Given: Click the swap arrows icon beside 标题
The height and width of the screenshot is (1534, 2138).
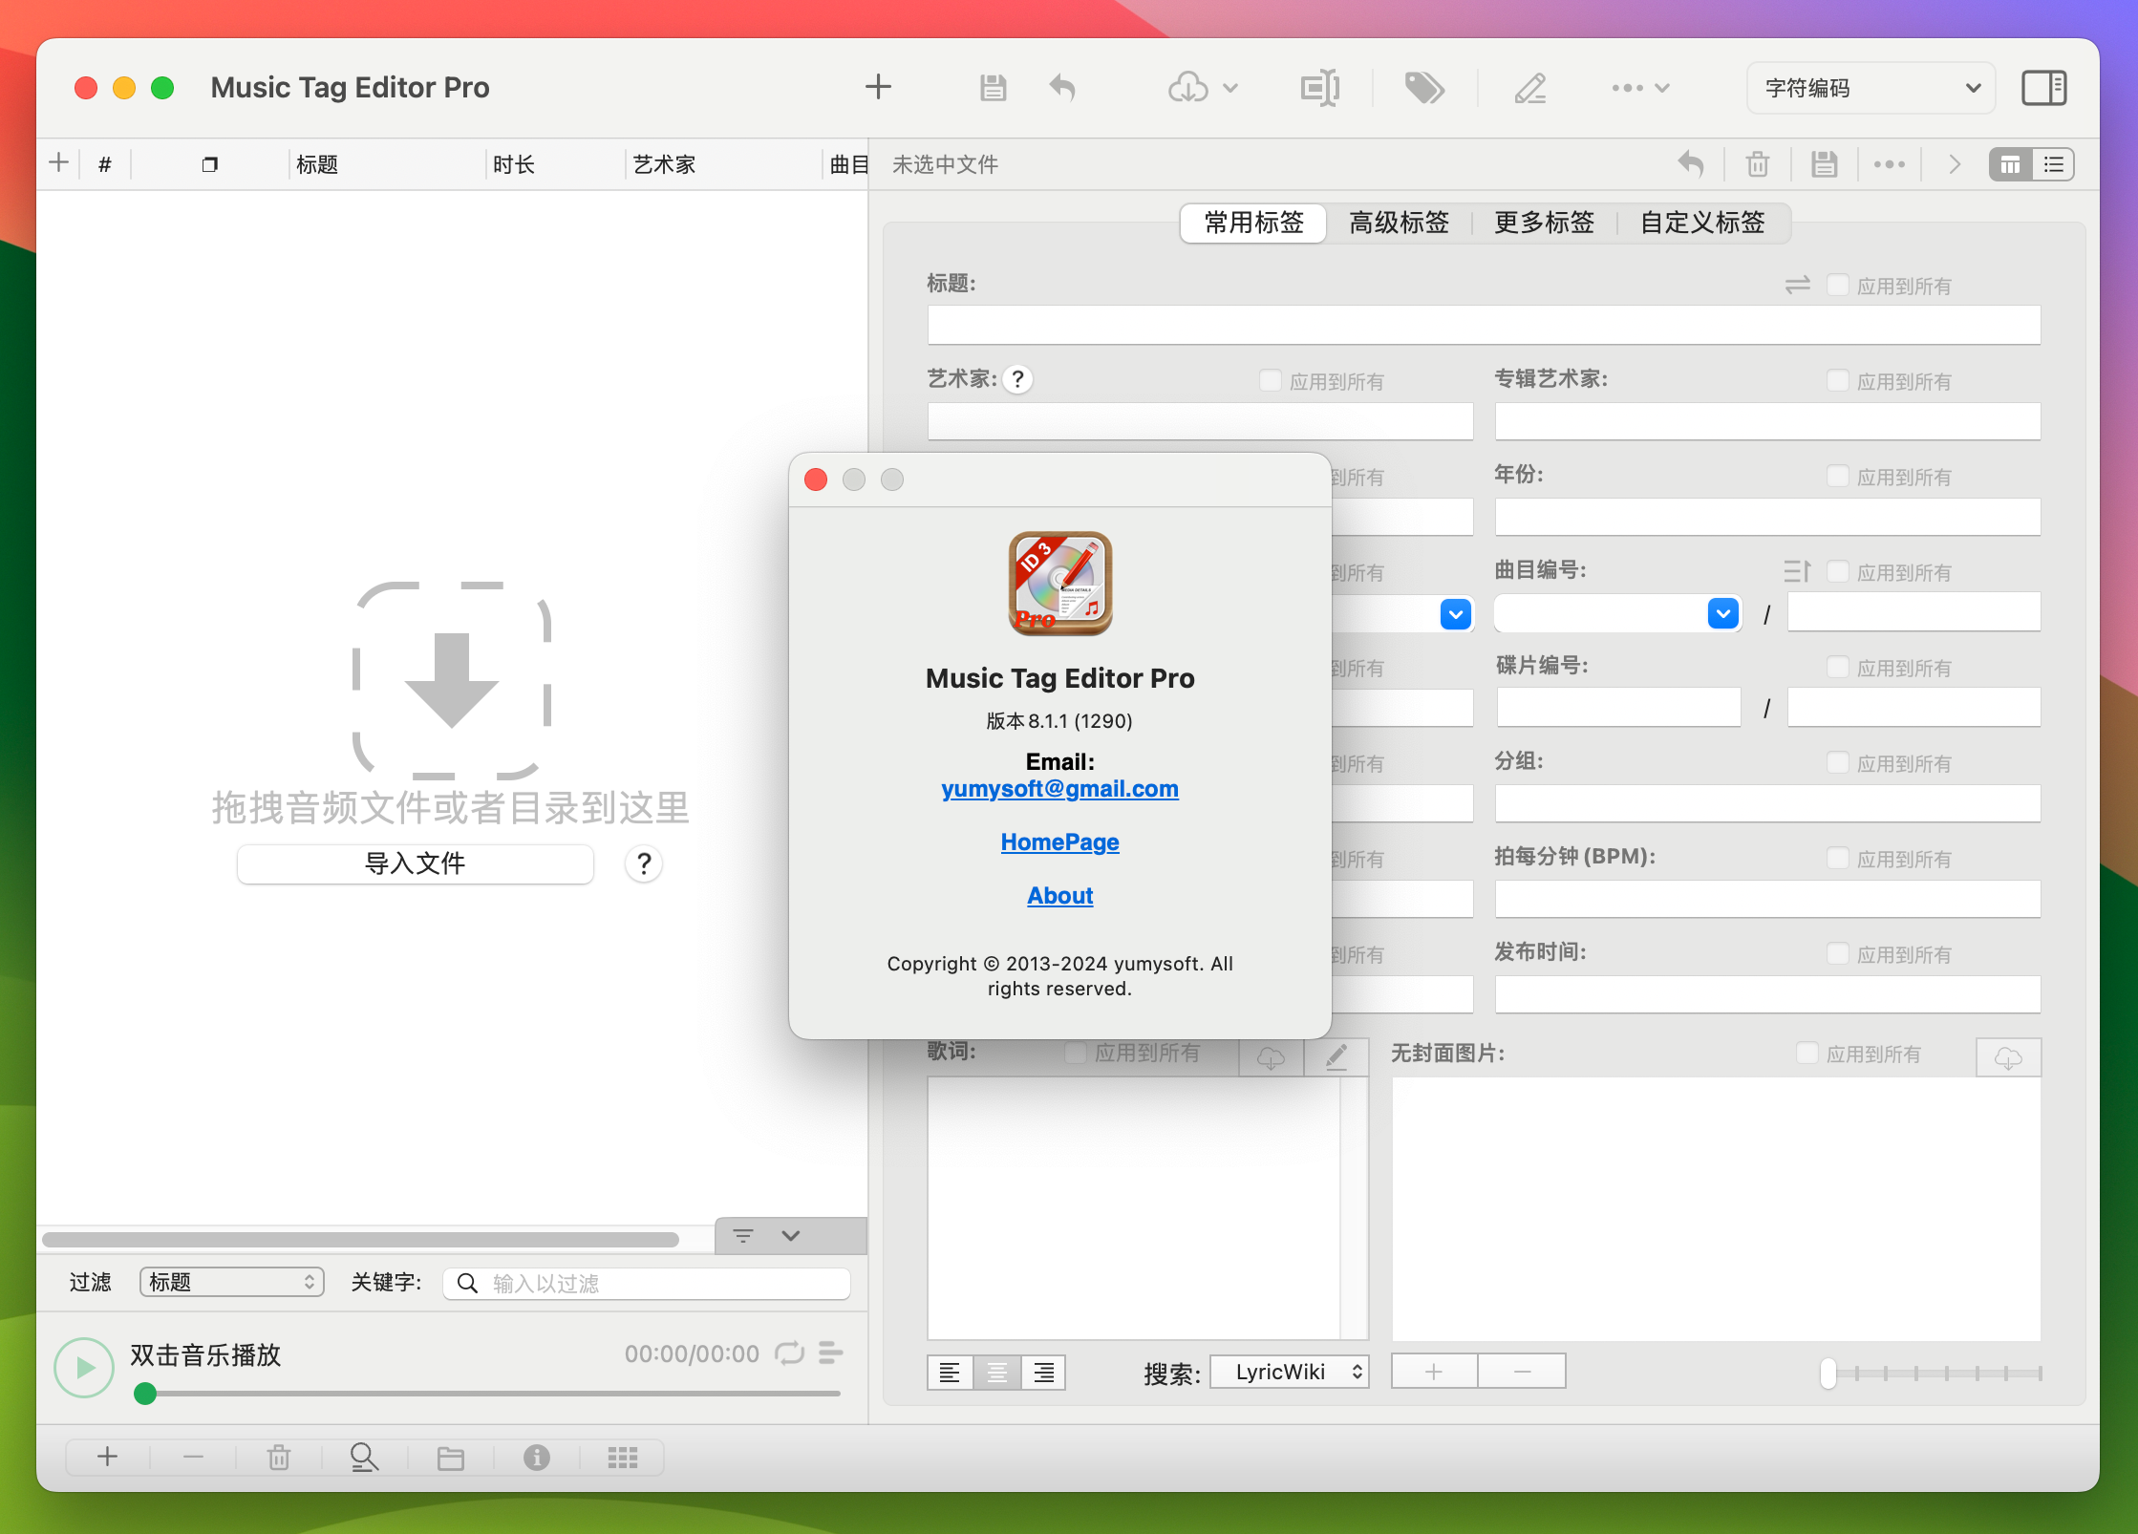Looking at the screenshot, I should (1798, 285).
